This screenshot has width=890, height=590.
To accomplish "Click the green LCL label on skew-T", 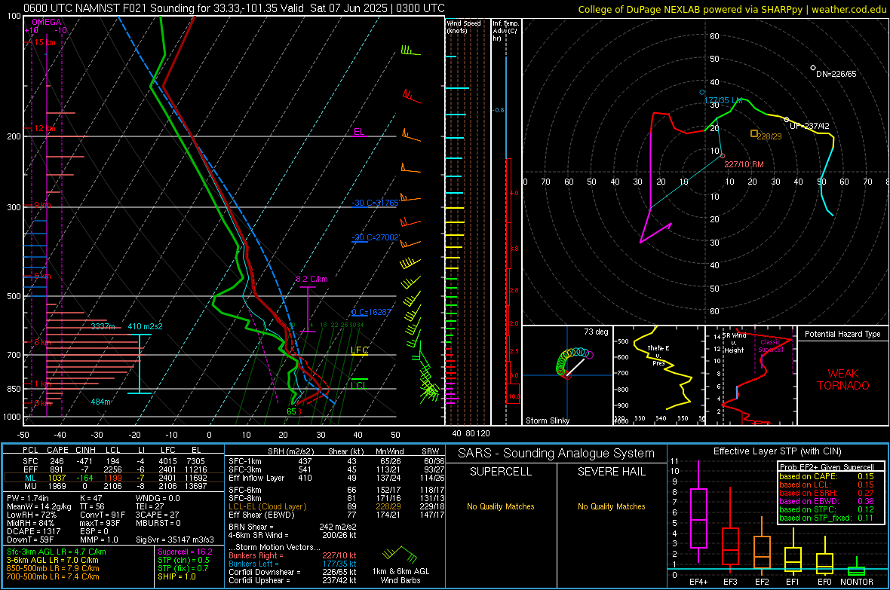I will coord(358,385).
